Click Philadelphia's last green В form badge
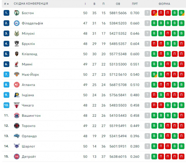 pos(182,23)
